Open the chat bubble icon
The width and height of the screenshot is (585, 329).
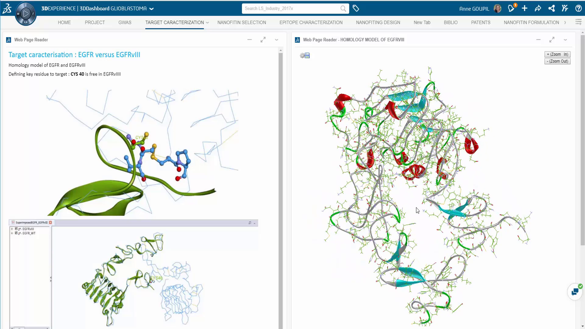click(x=575, y=292)
